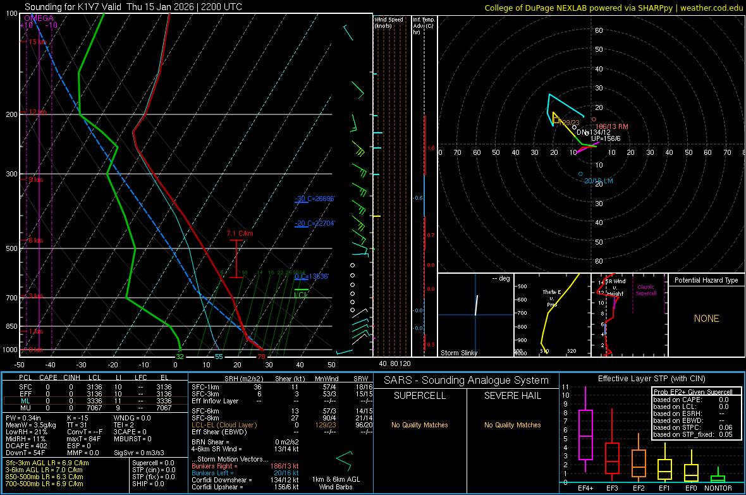This screenshot has width=746, height=495.
Task: Click the surface temperature value 79
Action: pyautogui.click(x=261, y=357)
